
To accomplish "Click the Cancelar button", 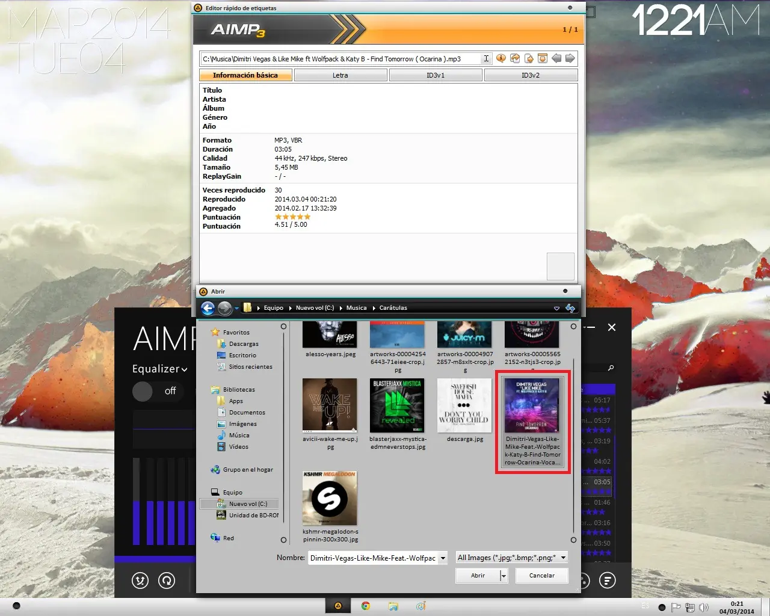I will [542, 576].
